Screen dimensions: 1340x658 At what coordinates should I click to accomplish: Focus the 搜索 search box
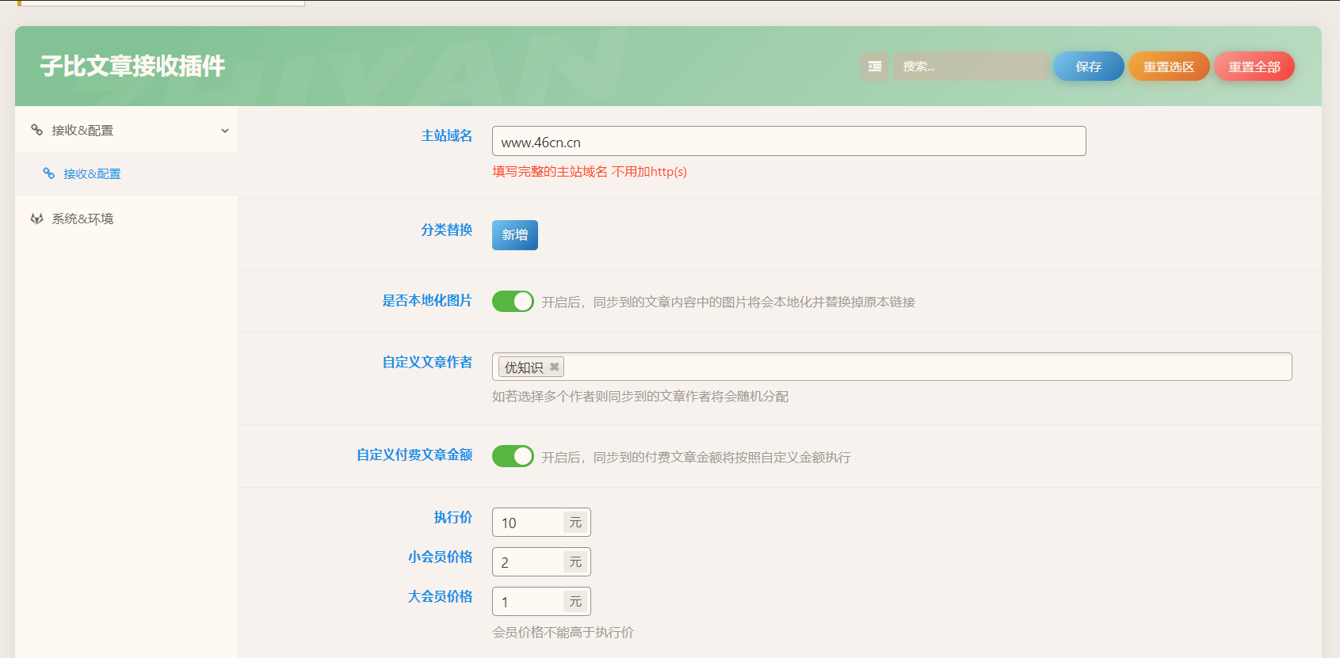[x=972, y=67]
